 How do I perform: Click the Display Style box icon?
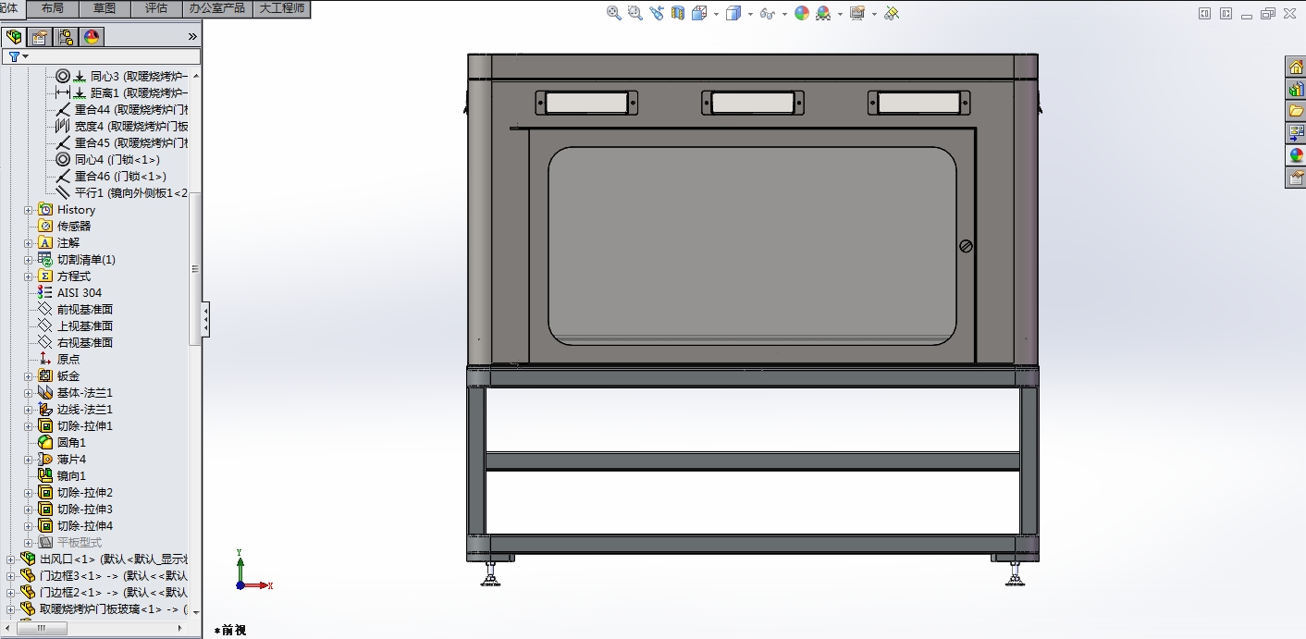click(x=733, y=13)
